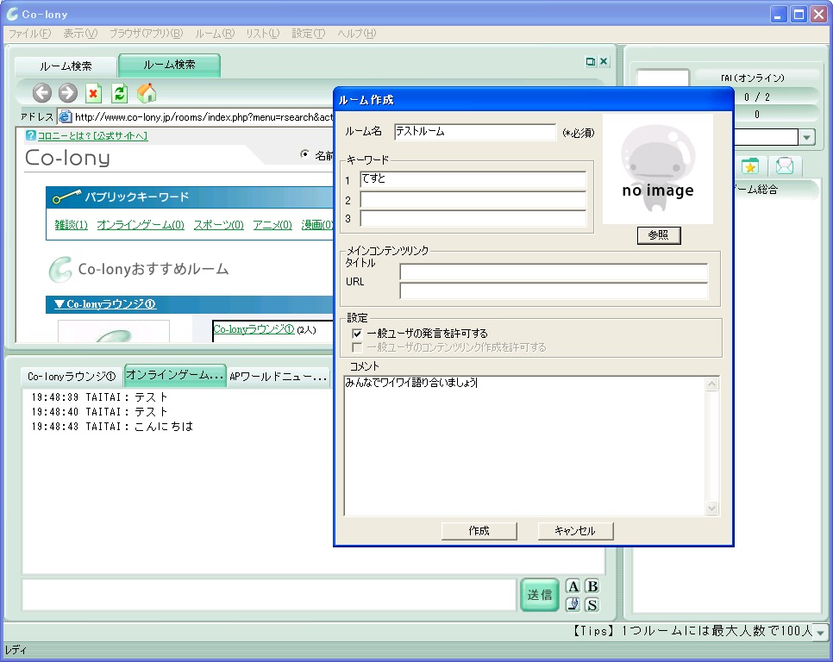Collapse the Co-lonyラウンジ① section header
This screenshot has height=662, width=833.
[x=104, y=304]
